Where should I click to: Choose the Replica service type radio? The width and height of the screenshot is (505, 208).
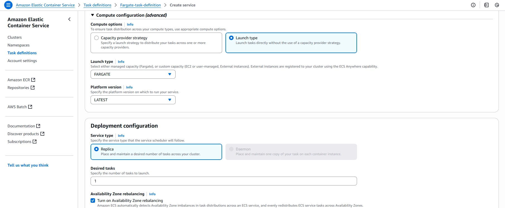click(96, 149)
